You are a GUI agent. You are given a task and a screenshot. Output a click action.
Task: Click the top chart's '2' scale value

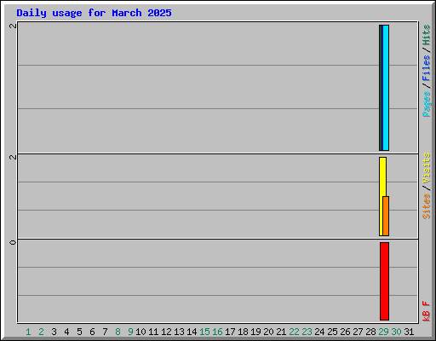click(x=13, y=26)
